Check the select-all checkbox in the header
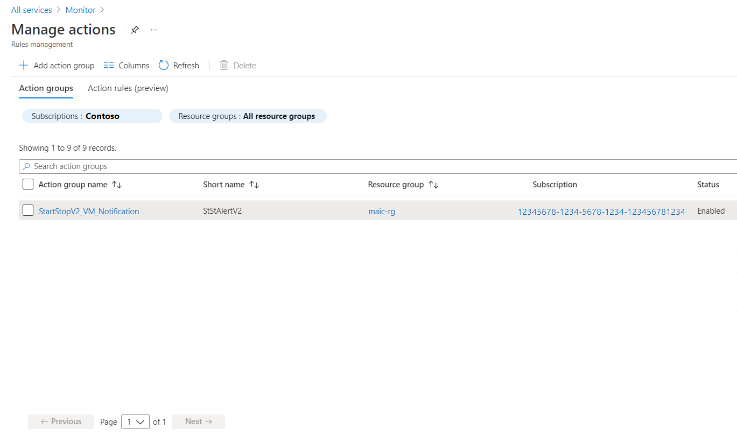Viewport: 737px width, 436px height. click(27, 184)
